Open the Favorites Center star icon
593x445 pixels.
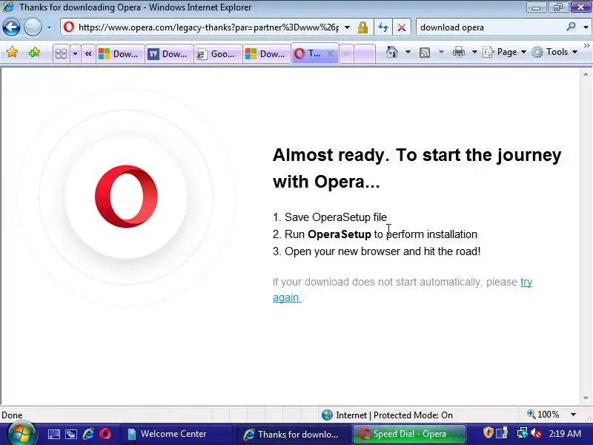tap(12, 52)
